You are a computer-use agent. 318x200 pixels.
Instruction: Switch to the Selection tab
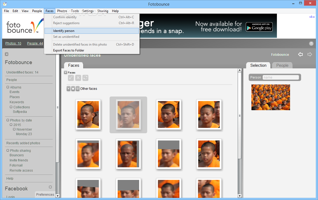click(x=258, y=65)
